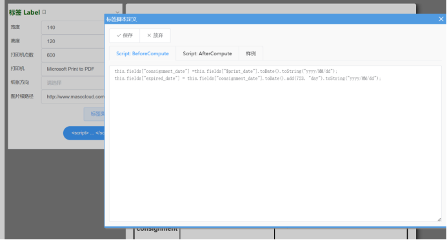Click the 图片根路径 URL field
Screen dimensions: 447x240
73,97
